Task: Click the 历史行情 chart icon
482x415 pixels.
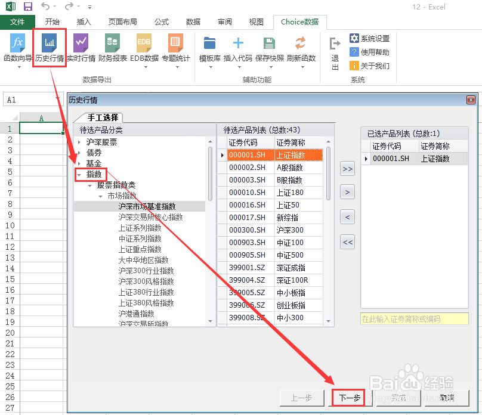Action: (49, 43)
